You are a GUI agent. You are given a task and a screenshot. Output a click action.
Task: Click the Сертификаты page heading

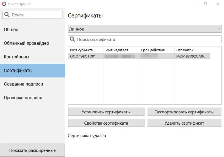pyautogui.click(x=85, y=15)
